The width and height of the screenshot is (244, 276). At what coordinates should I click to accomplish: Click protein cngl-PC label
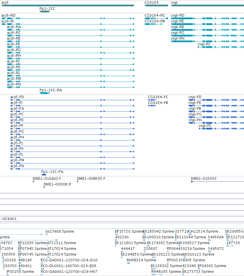click(205, 126)
